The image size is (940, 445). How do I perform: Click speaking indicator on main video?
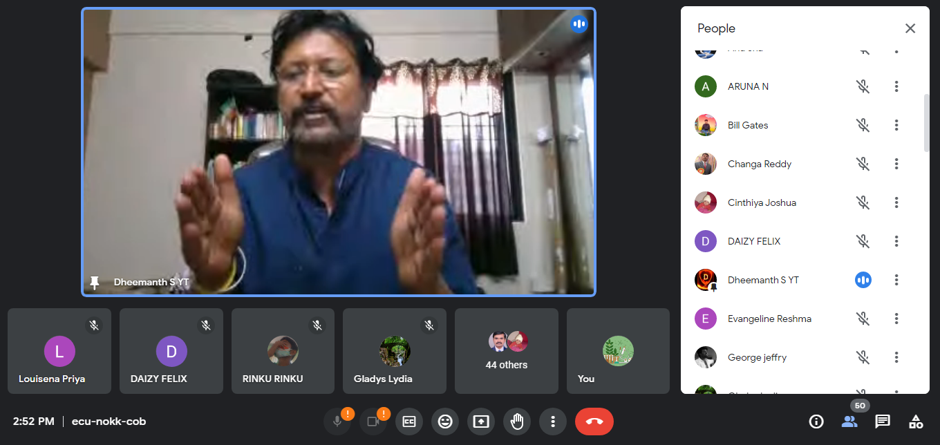579,24
